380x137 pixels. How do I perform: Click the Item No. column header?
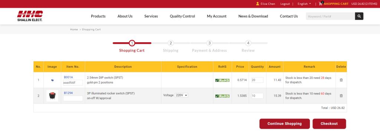pos(73,67)
